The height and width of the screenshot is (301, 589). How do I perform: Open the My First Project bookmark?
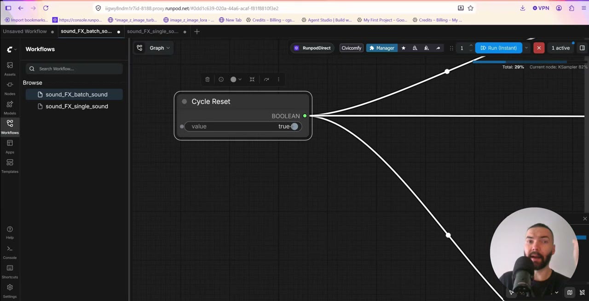click(382, 20)
